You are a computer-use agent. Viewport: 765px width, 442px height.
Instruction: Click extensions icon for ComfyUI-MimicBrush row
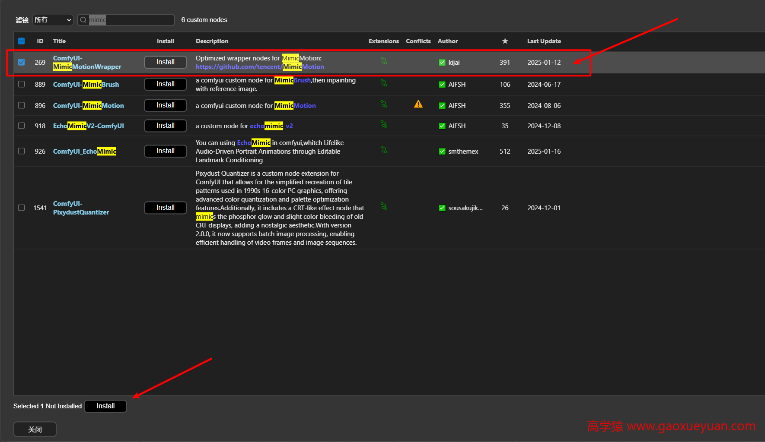[383, 83]
